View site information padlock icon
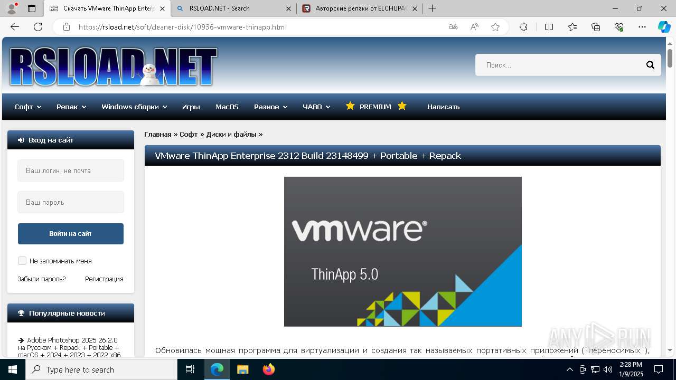 (x=67, y=27)
